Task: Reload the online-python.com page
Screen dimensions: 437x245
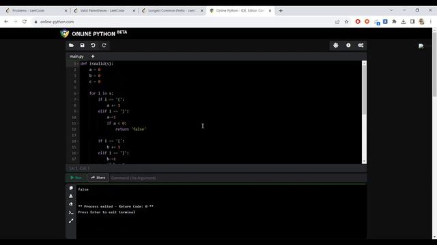Action: (x=25, y=21)
